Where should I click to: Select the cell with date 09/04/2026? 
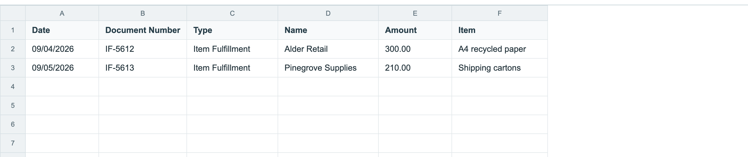point(62,49)
